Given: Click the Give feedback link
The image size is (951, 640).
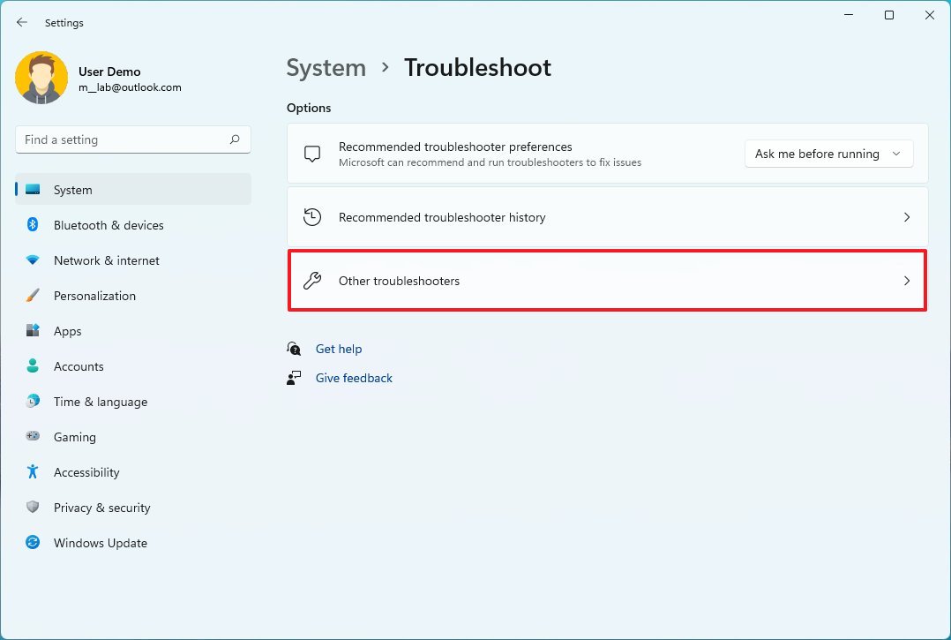Looking at the screenshot, I should click(x=354, y=378).
